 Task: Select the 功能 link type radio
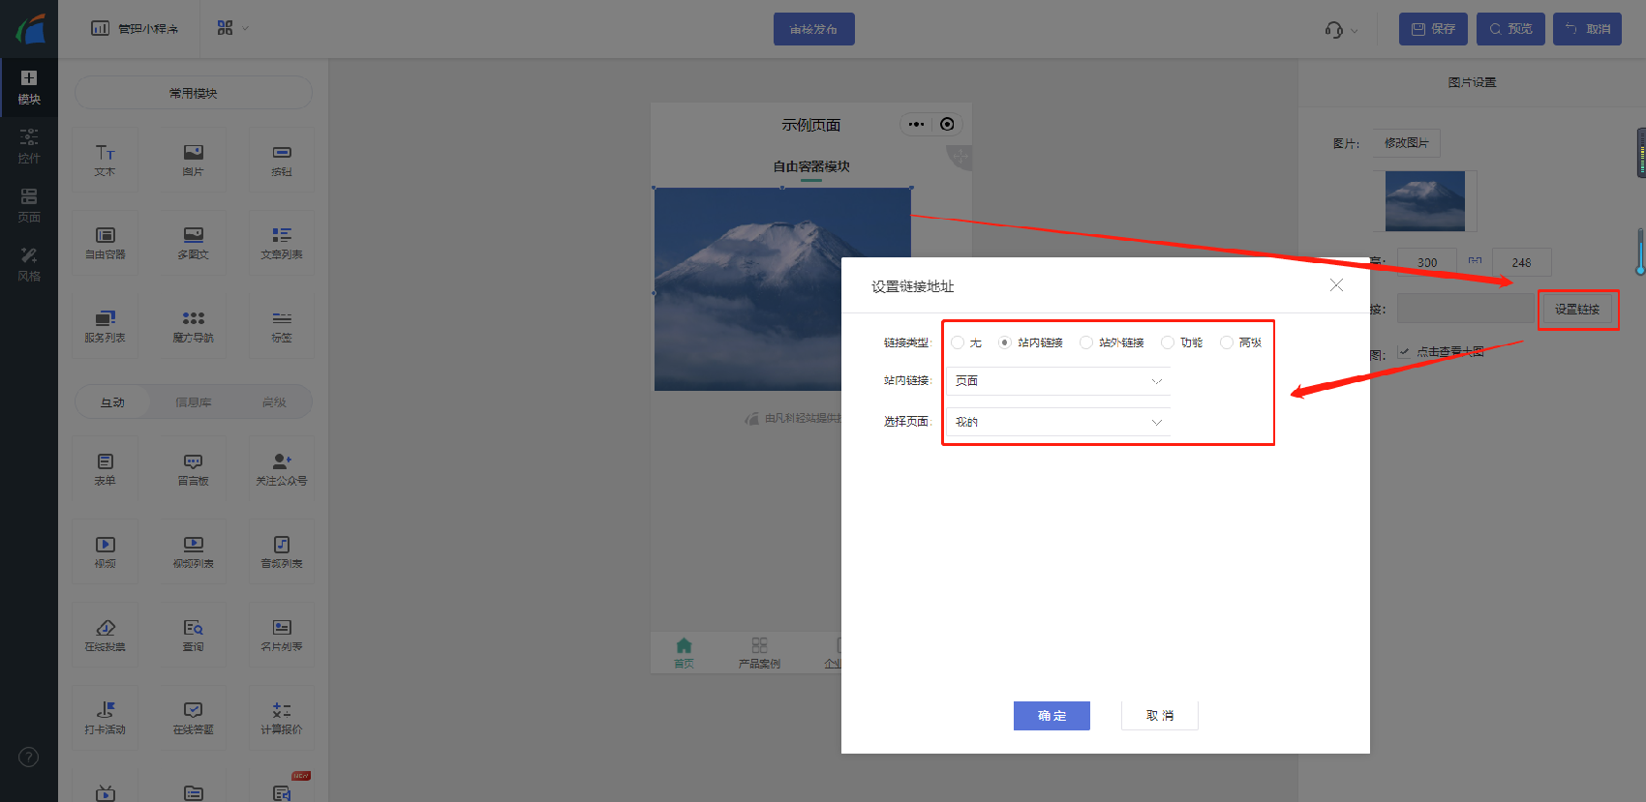coord(1168,342)
